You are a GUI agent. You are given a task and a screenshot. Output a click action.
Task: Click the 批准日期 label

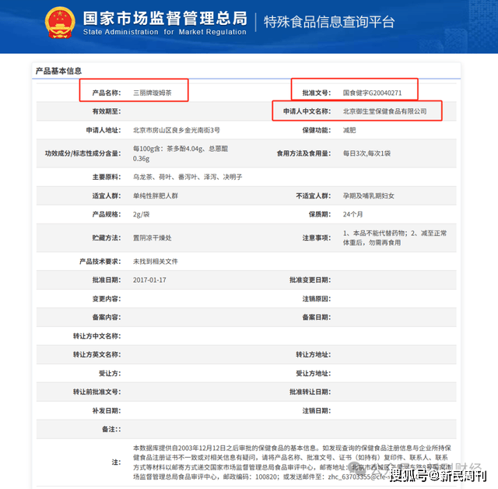tap(107, 280)
